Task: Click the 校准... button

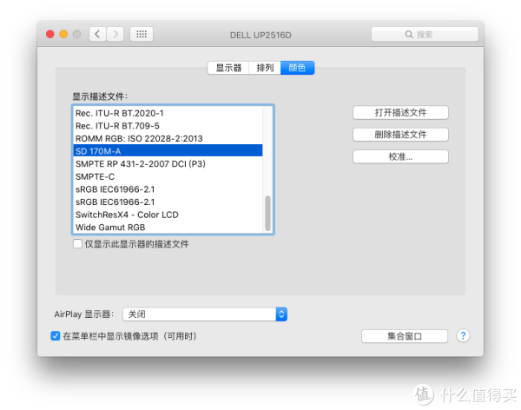Action: pos(400,156)
